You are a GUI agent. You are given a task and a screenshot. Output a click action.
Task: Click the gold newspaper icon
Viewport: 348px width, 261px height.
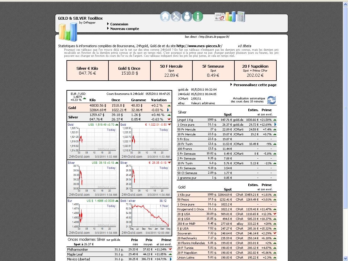219,17
